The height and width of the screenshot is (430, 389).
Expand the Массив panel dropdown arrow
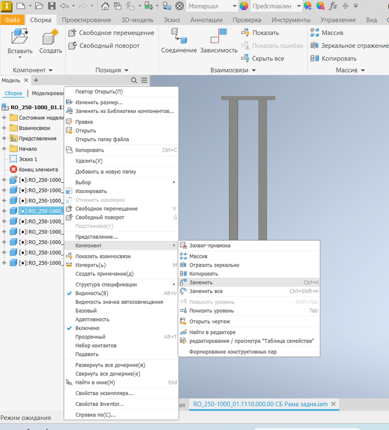pos(363,70)
